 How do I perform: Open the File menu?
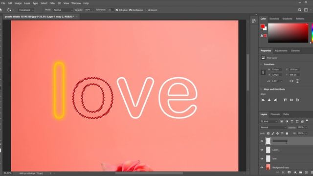coord(3,3)
